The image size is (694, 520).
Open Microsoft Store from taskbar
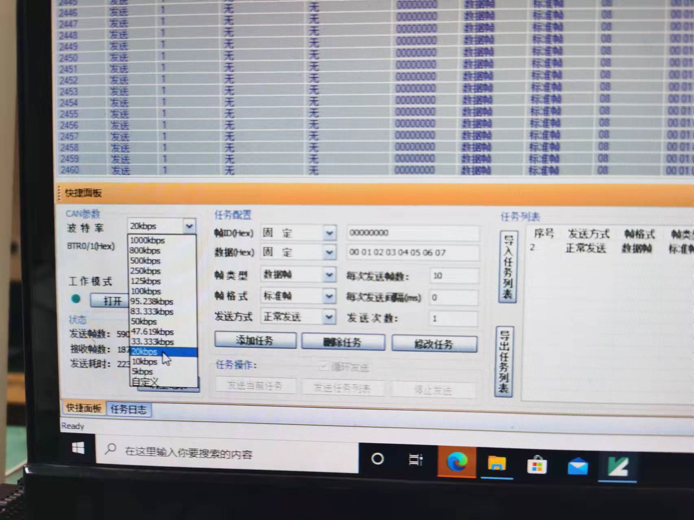[537, 465]
